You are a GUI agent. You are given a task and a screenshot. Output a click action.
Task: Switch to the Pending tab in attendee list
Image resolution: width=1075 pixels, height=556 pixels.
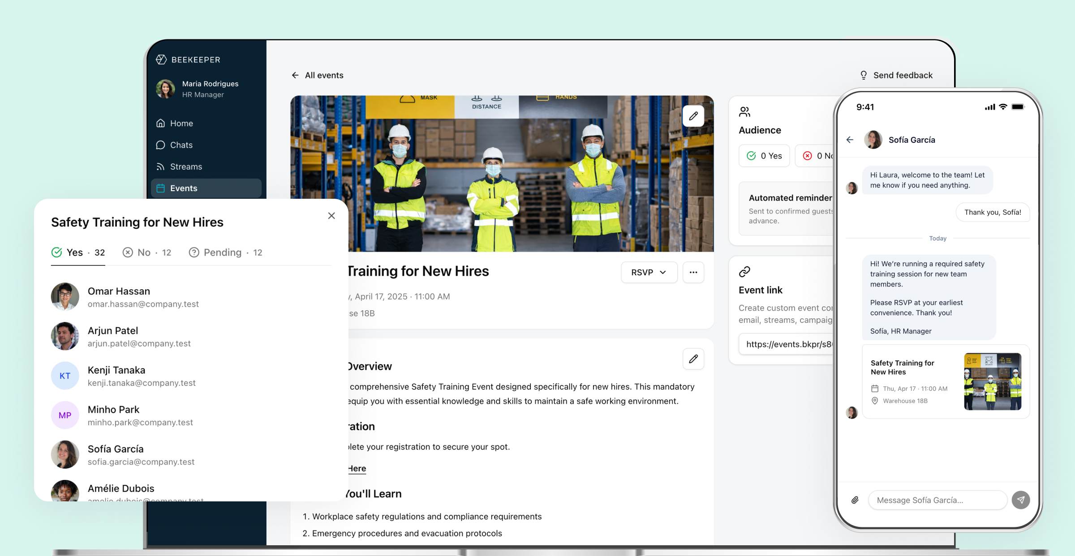225,252
